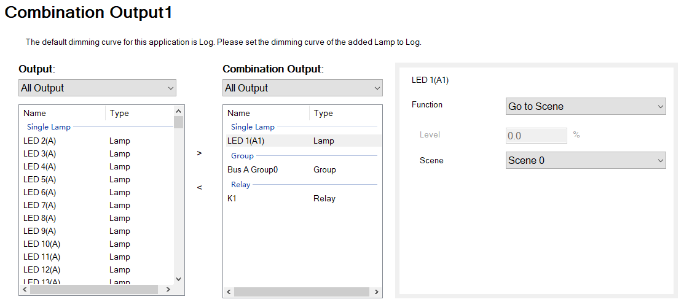The width and height of the screenshot is (684, 302).
Task: Select LED 2(A) in the Output list
Action: pyautogui.click(x=39, y=141)
